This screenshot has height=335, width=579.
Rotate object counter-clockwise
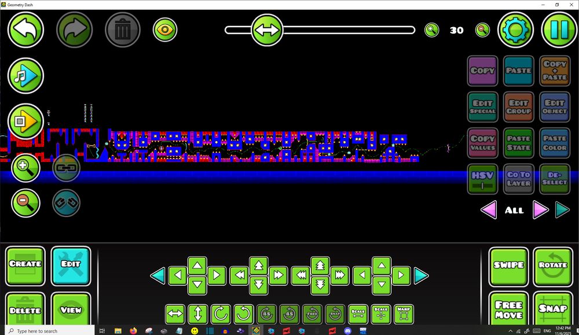click(244, 314)
